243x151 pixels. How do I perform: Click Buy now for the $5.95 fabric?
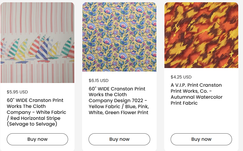37,139
